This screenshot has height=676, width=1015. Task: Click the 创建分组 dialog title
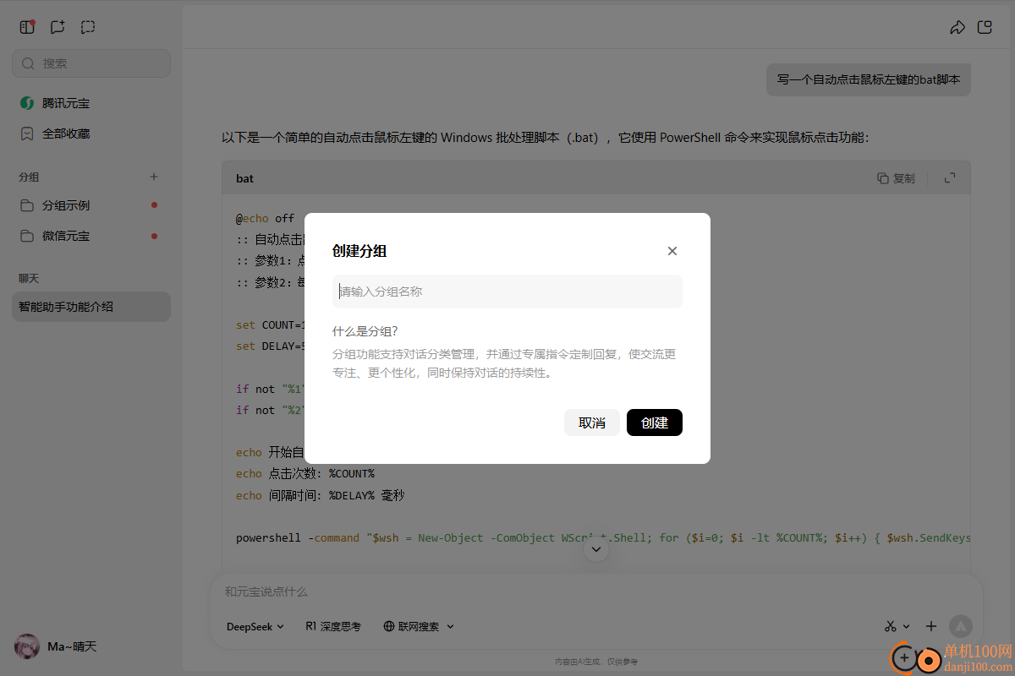click(359, 251)
